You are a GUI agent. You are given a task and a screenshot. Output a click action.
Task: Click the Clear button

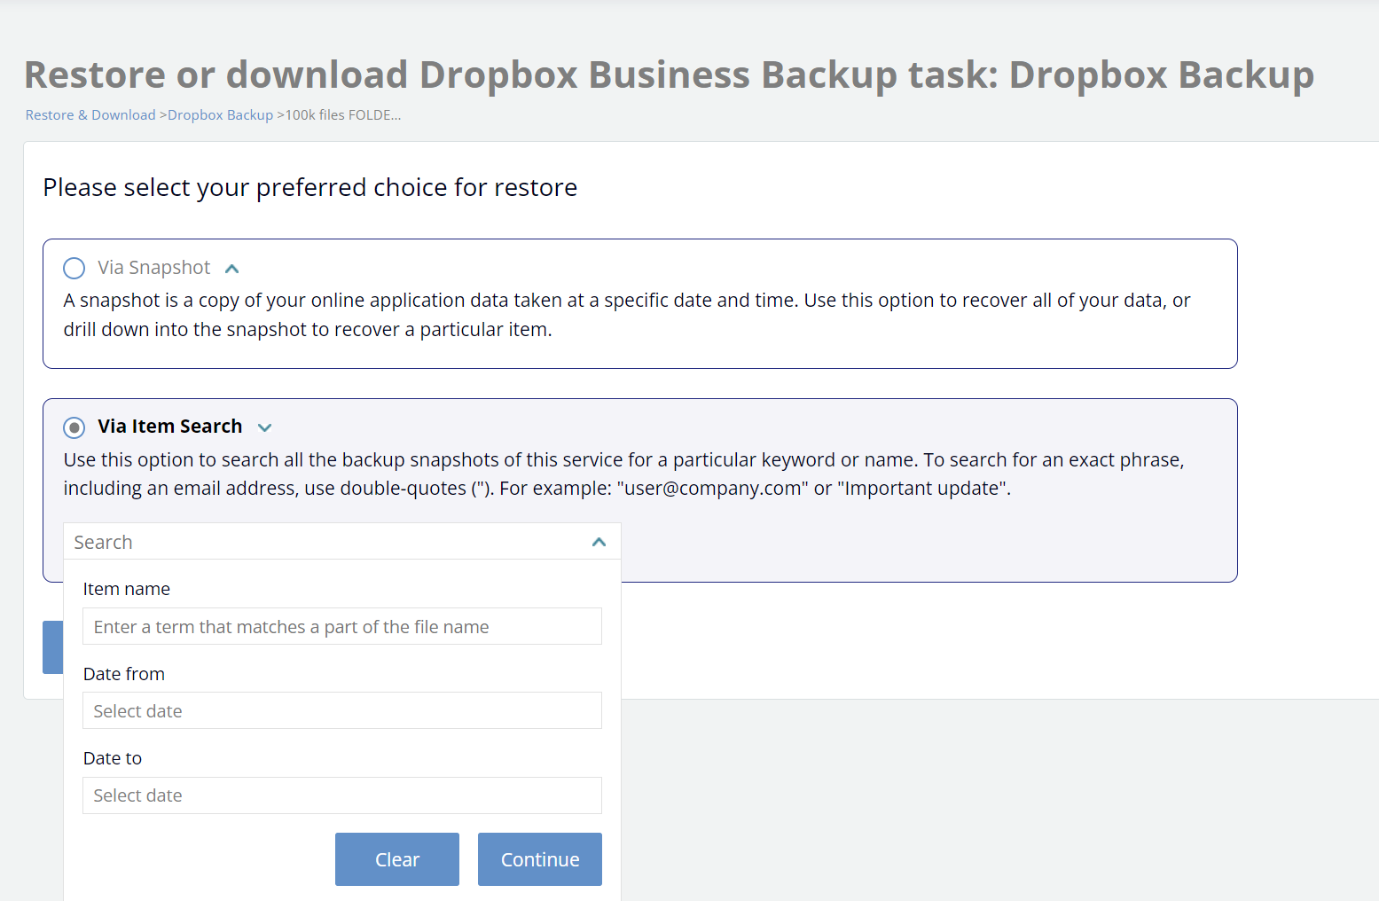(x=397, y=859)
